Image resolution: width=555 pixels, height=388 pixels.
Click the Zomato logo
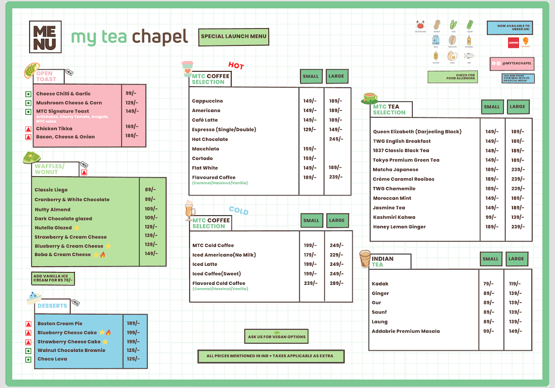(x=513, y=42)
